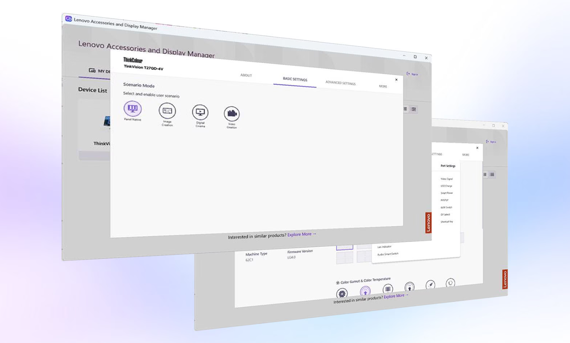The image size is (570, 343).
Task: Click Explore More link in back window
Action: point(396,296)
